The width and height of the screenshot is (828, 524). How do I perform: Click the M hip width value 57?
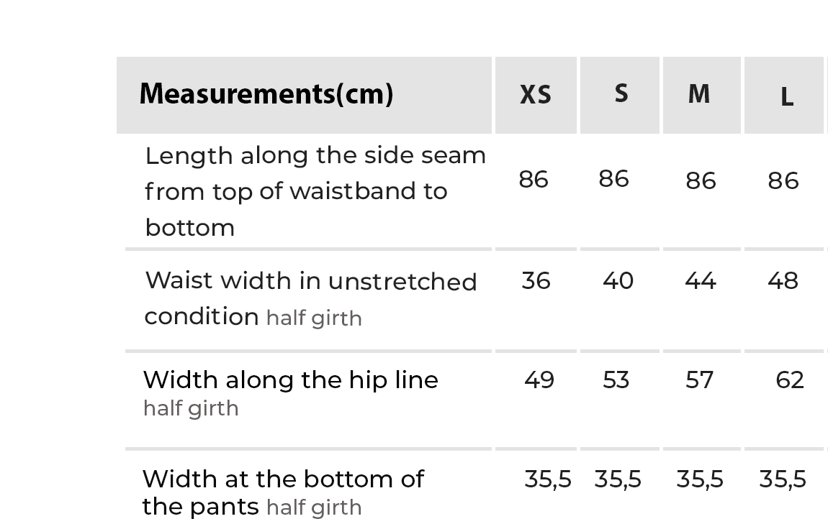699,380
